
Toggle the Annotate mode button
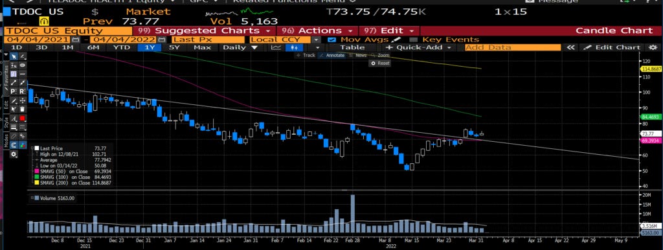coord(332,56)
